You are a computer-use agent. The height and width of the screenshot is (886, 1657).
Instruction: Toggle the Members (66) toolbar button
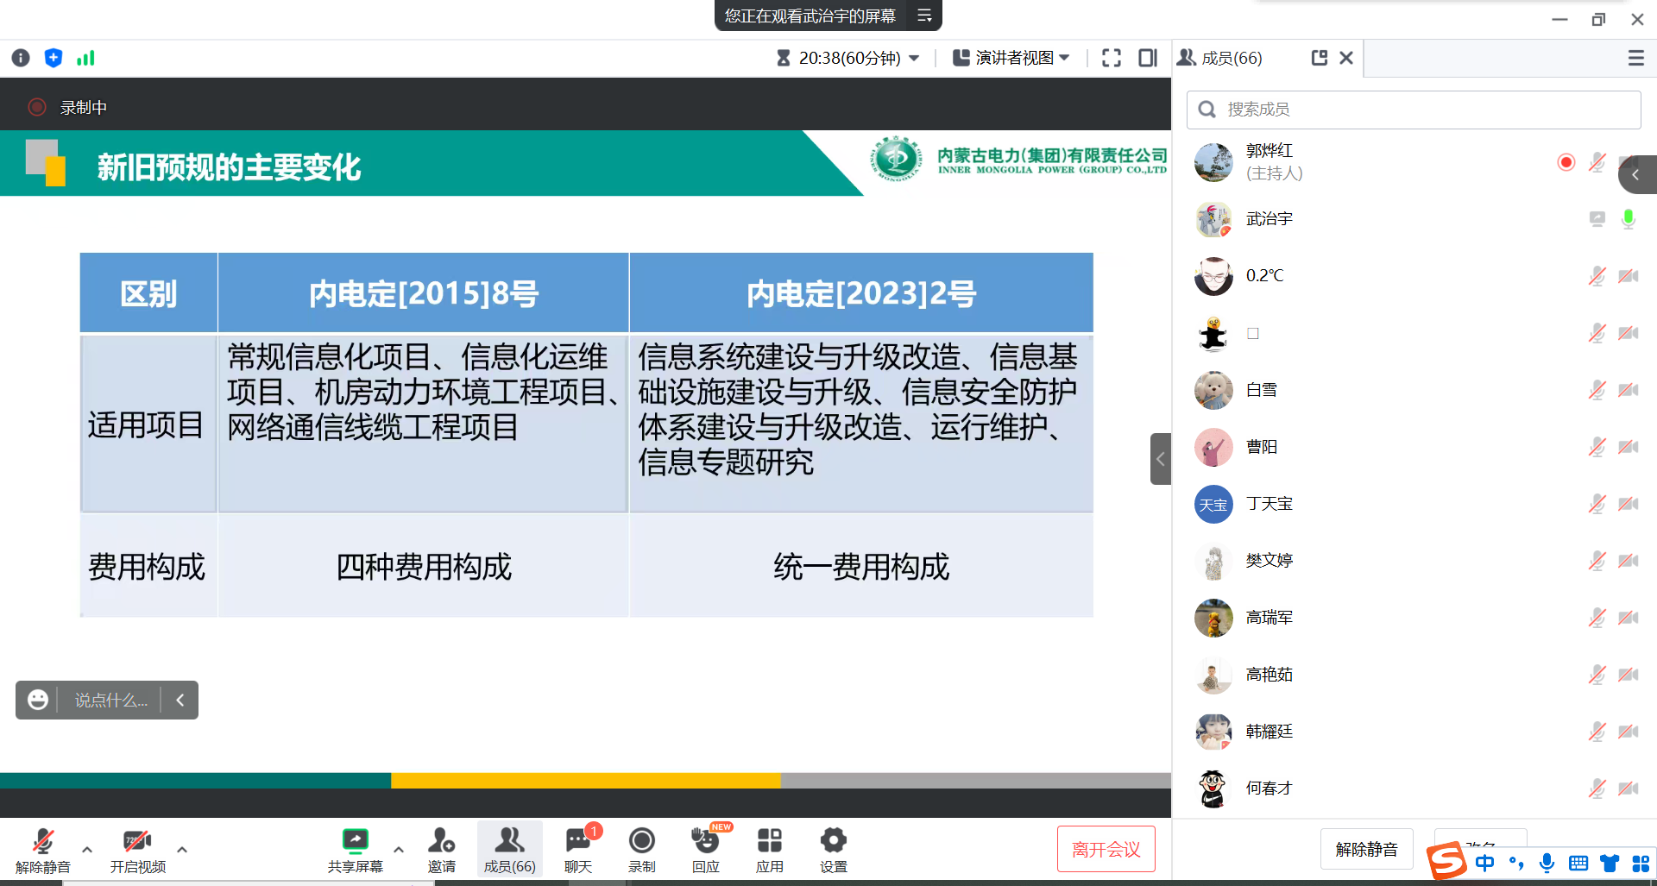pyautogui.click(x=509, y=850)
